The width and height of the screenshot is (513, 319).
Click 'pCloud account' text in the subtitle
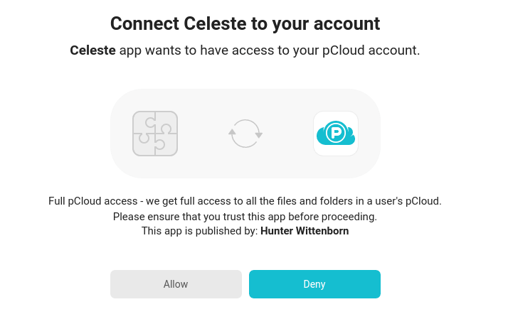[x=377, y=50]
